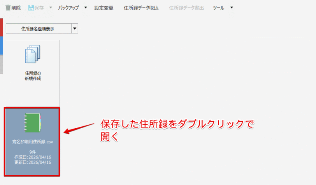Select 住所録の新規作成 label

click(33, 76)
